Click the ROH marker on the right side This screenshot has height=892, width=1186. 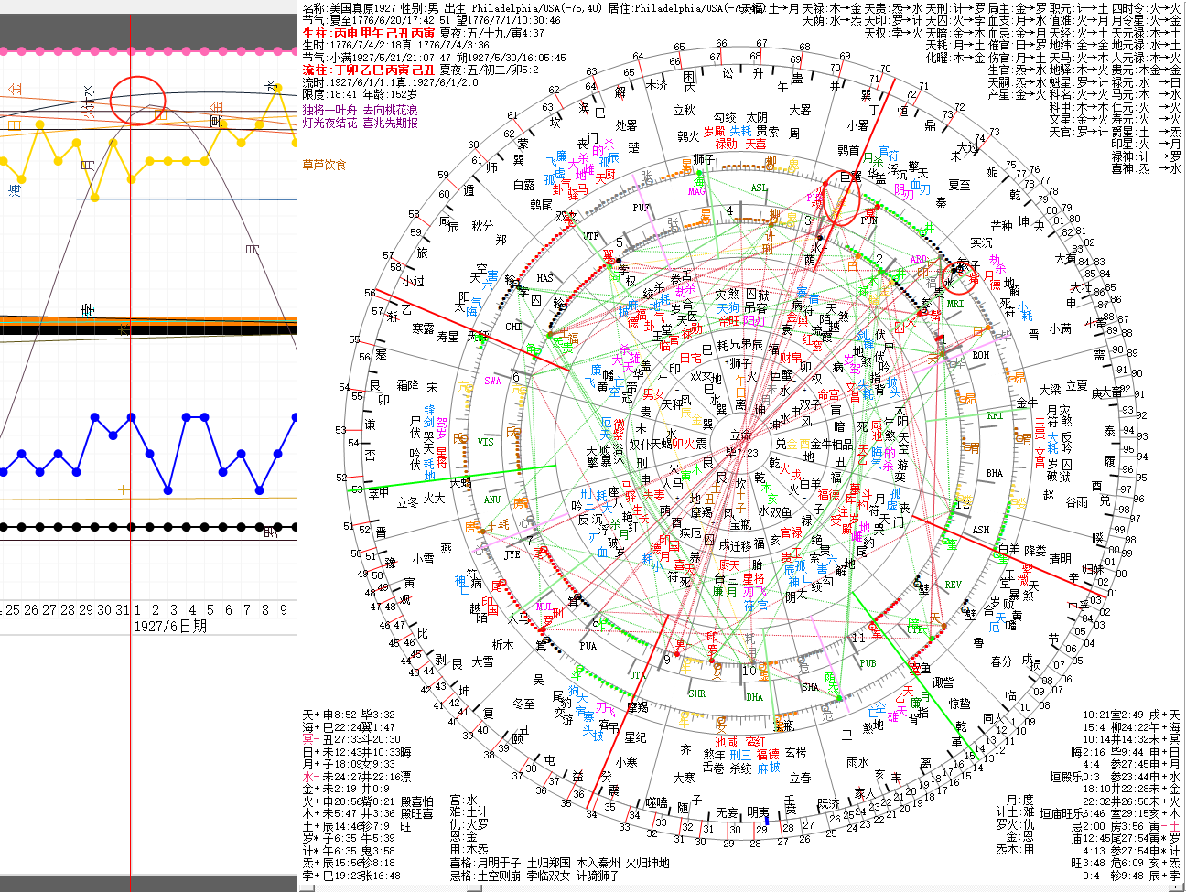pyautogui.click(x=980, y=355)
